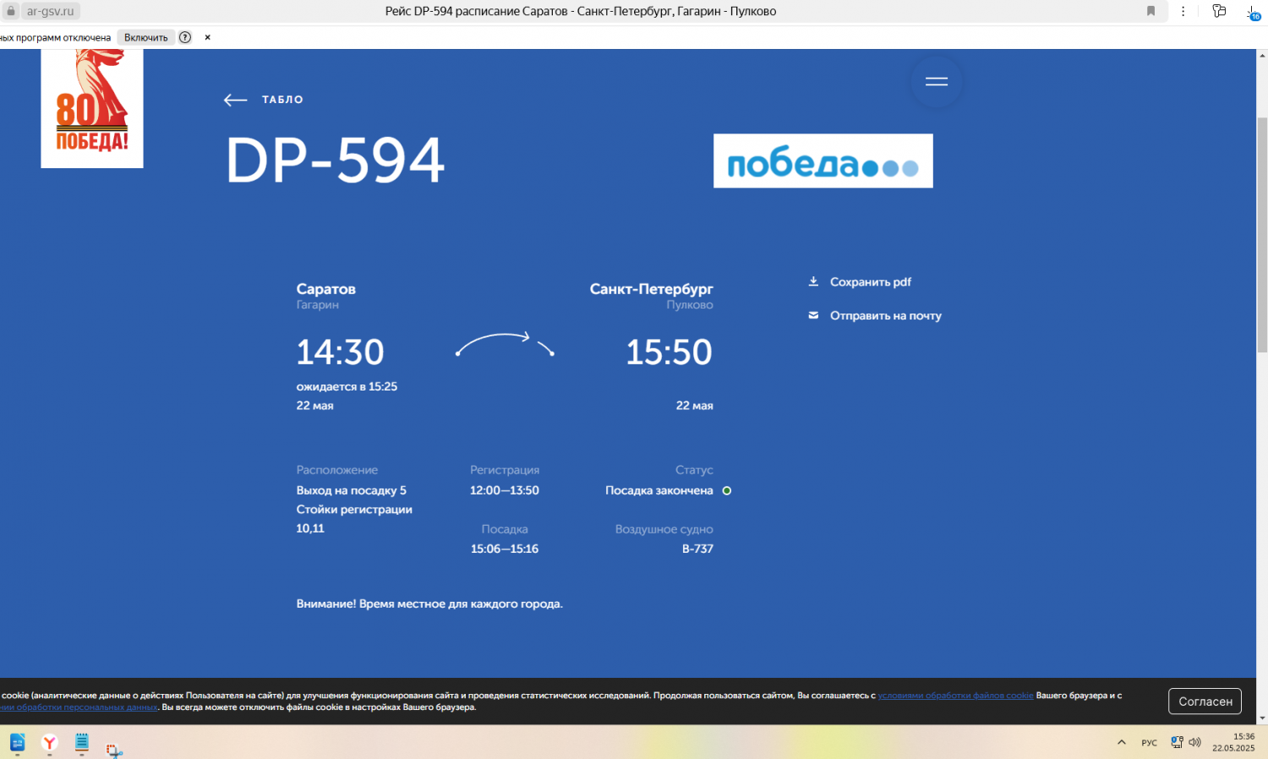Open network status tray icon
1268x759 pixels.
pos(1177,742)
